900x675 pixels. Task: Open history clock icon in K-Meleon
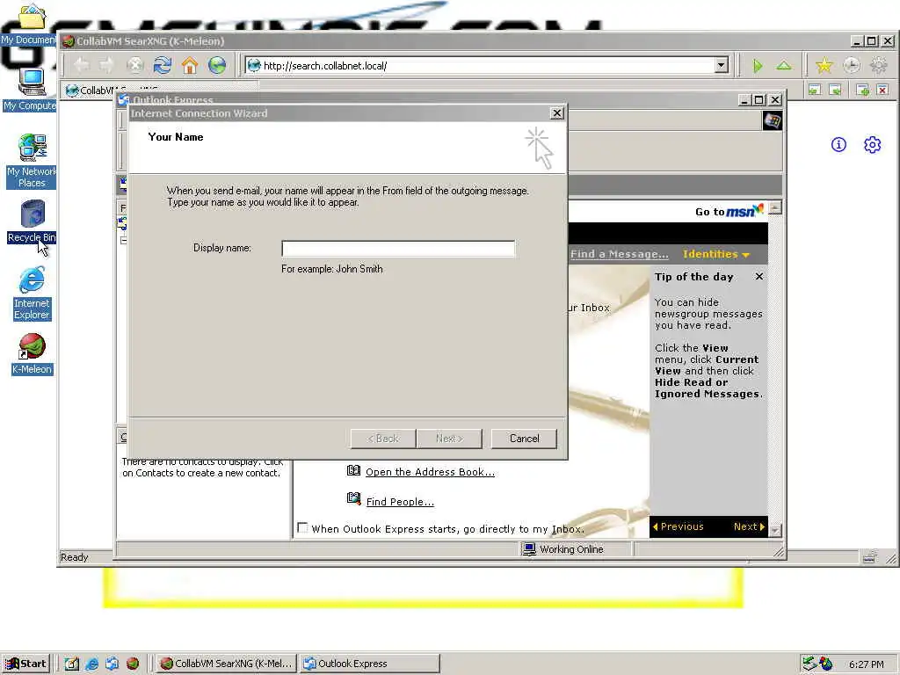(x=852, y=65)
